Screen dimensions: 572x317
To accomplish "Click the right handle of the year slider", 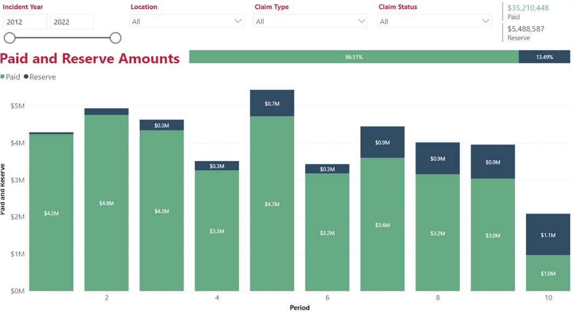I will click(x=115, y=38).
